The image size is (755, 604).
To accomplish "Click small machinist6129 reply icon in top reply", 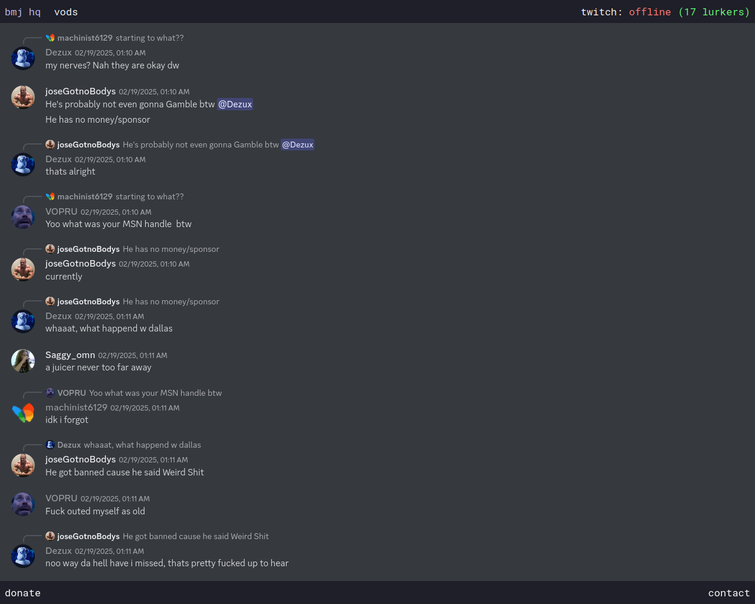I will [x=50, y=38].
